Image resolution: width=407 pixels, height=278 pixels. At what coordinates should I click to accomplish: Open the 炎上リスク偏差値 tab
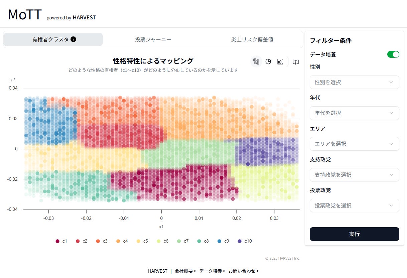[x=252, y=39]
